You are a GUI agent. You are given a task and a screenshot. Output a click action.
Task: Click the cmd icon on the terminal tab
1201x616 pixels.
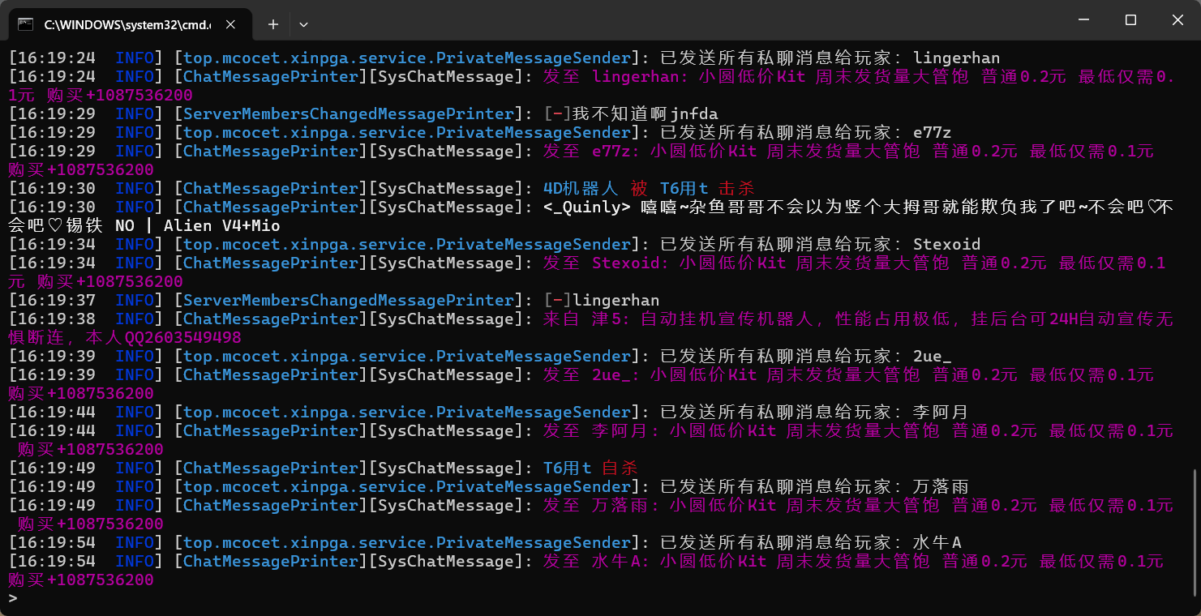(26, 24)
